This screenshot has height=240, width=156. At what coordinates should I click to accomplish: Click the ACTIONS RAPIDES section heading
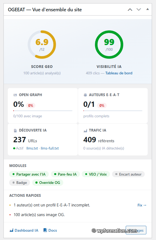(25, 195)
